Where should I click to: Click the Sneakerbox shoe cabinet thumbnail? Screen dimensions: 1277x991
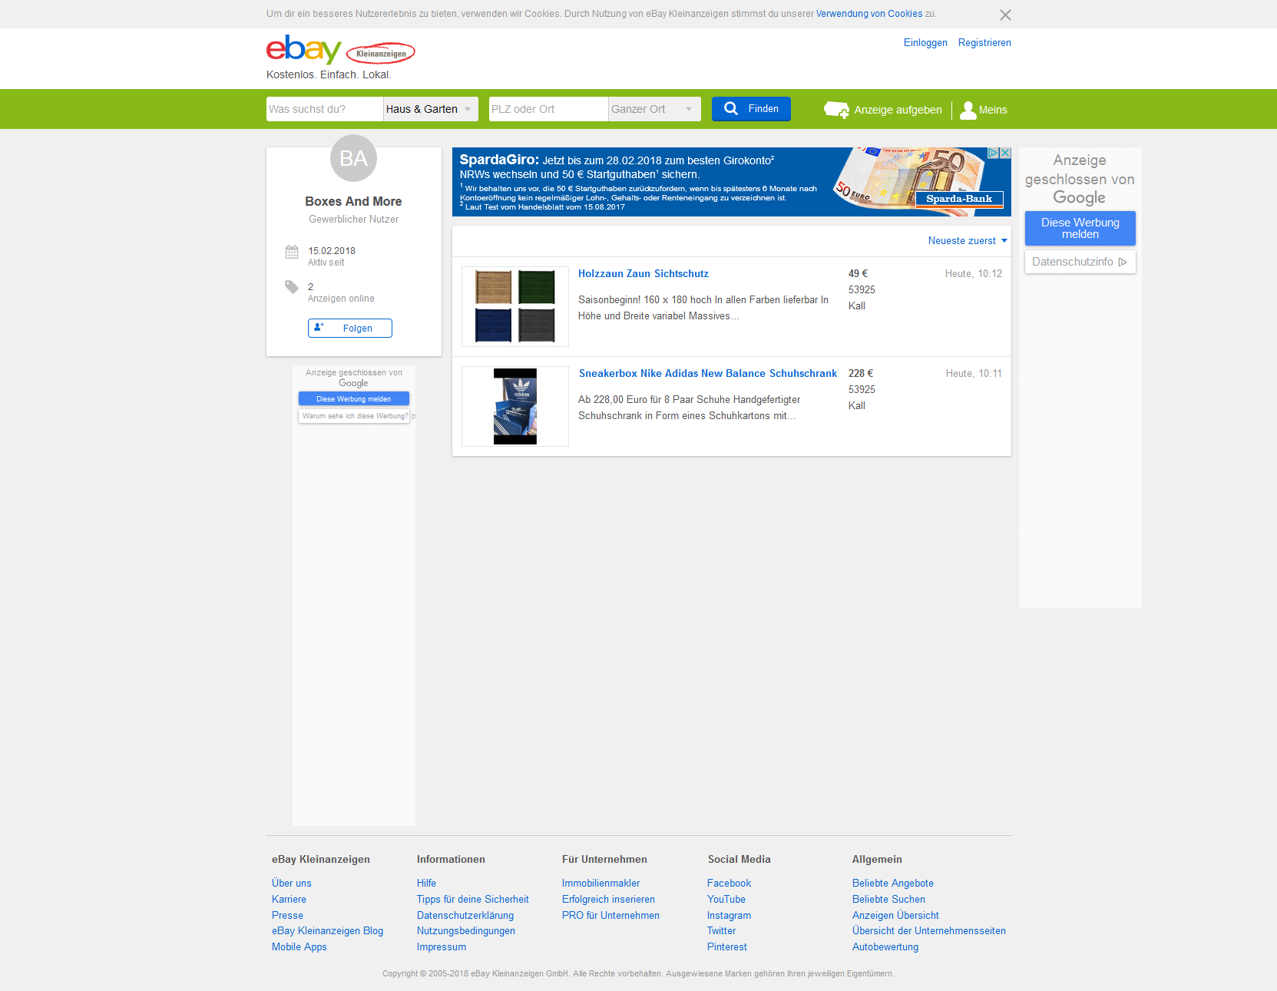pyautogui.click(x=515, y=407)
